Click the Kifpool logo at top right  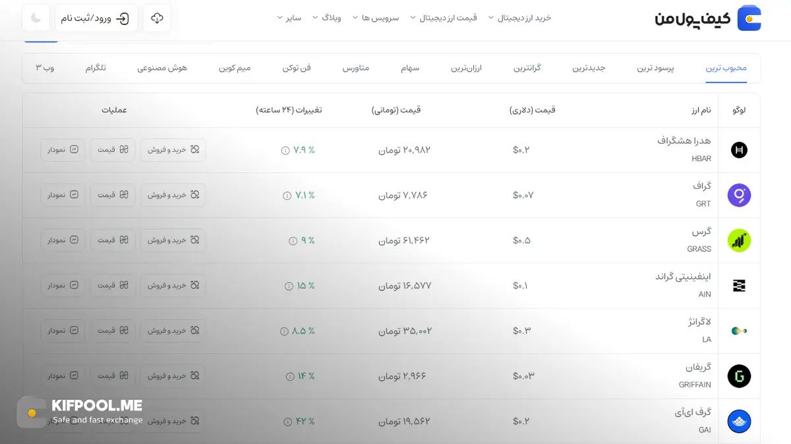pyautogui.click(x=749, y=18)
